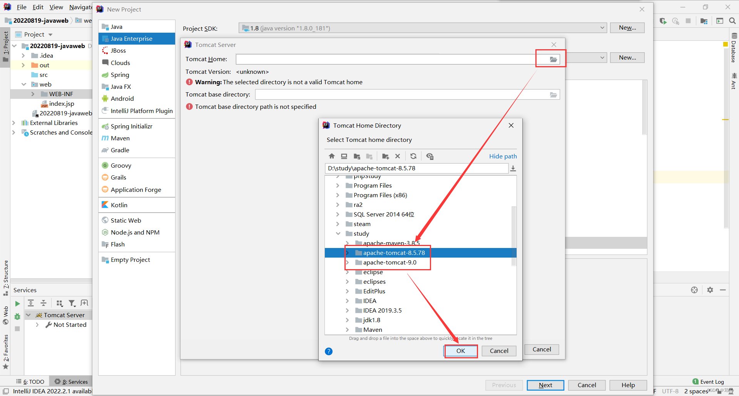Collapse all services icon

pos(43,303)
